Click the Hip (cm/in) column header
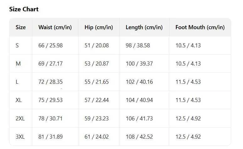Viewport: 243px width, 149px height. point(98,27)
